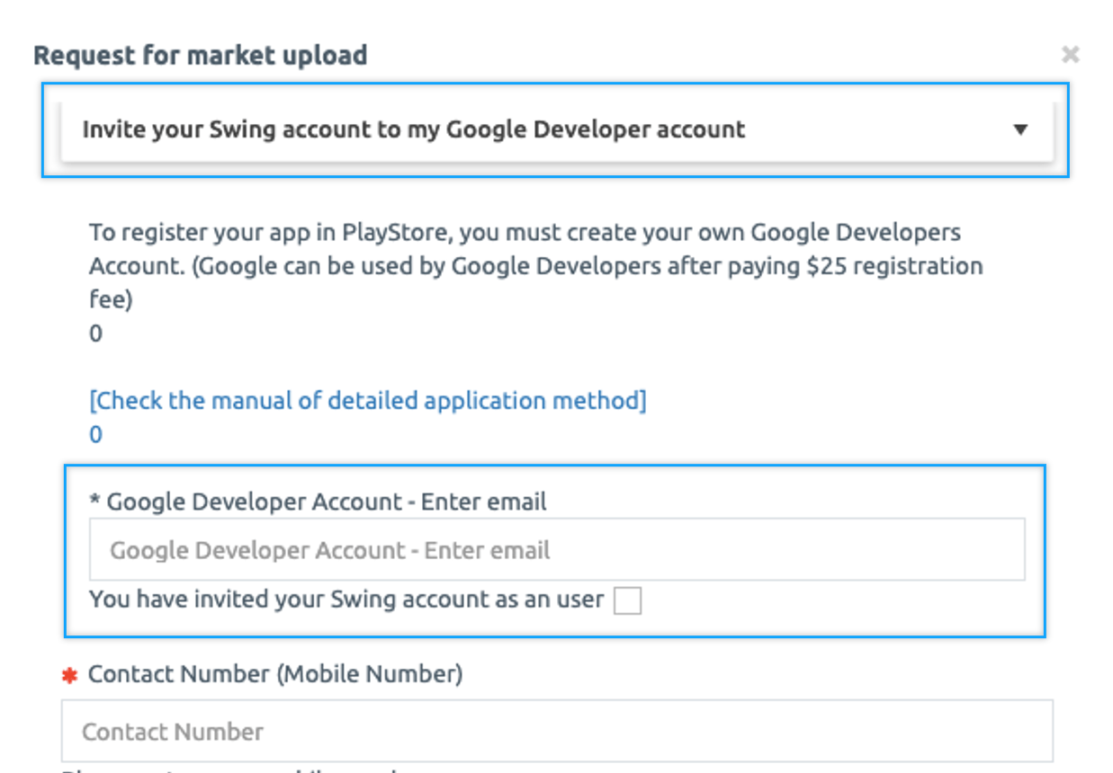Viewport: 1113px width, 773px height.
Task: Close the Request for market upload dialog
Action: pyautogui.click(x=1070, y=55)
